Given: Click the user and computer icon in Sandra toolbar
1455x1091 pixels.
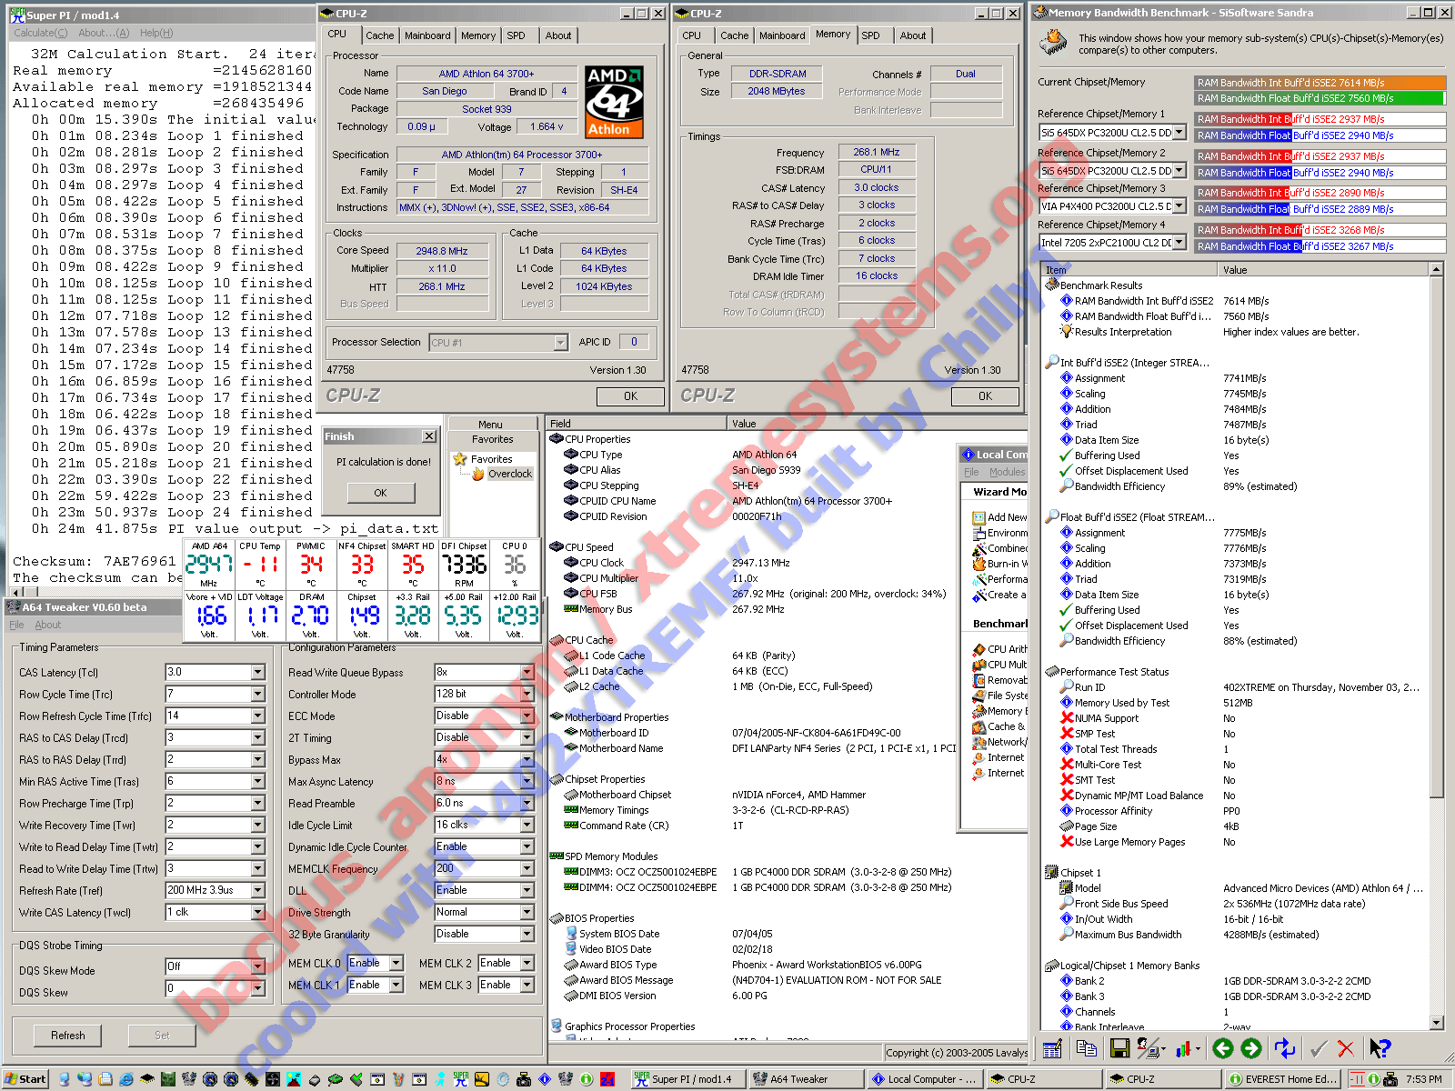Looking at the screenshot, I should [1149, 1048].
